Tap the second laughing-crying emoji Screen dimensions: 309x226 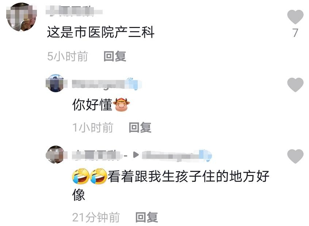pos(98,176)
